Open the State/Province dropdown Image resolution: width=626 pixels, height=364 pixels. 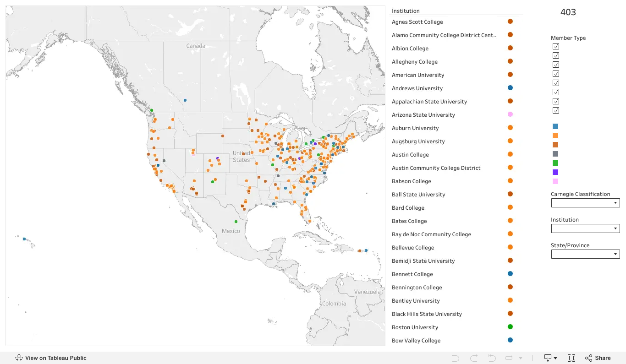coord(585,254)
